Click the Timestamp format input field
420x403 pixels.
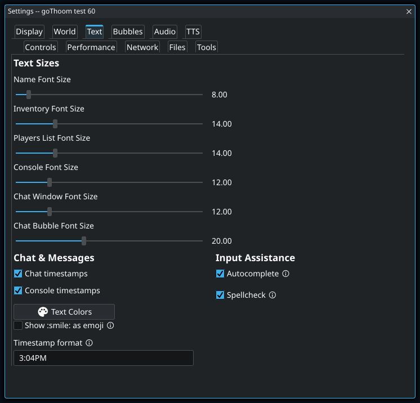[x=104, y=358]
